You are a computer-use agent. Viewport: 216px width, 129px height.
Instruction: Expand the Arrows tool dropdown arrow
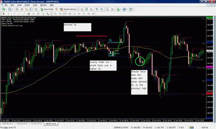click(x=50, y=14)
